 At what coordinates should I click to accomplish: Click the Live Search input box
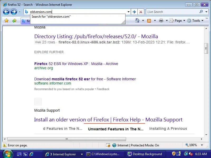click(172, 12)
